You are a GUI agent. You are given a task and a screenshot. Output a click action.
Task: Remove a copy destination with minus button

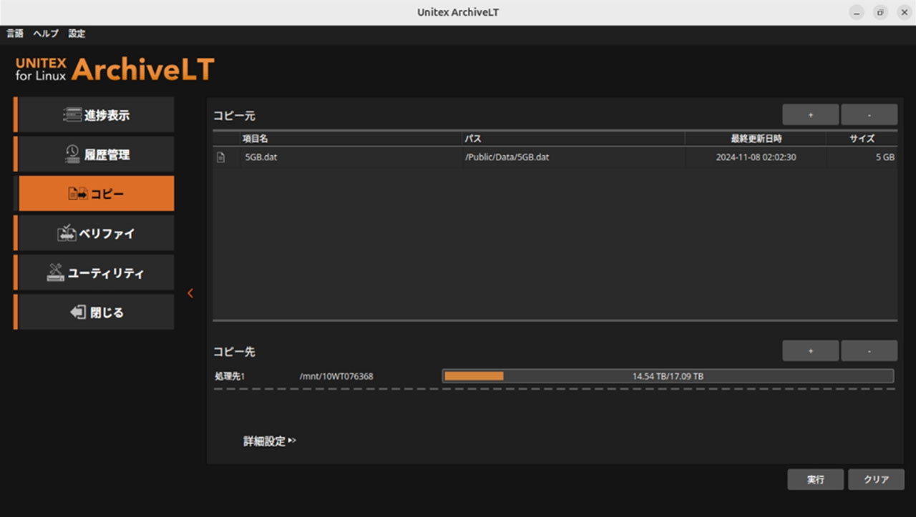click(x=869, y=351)
